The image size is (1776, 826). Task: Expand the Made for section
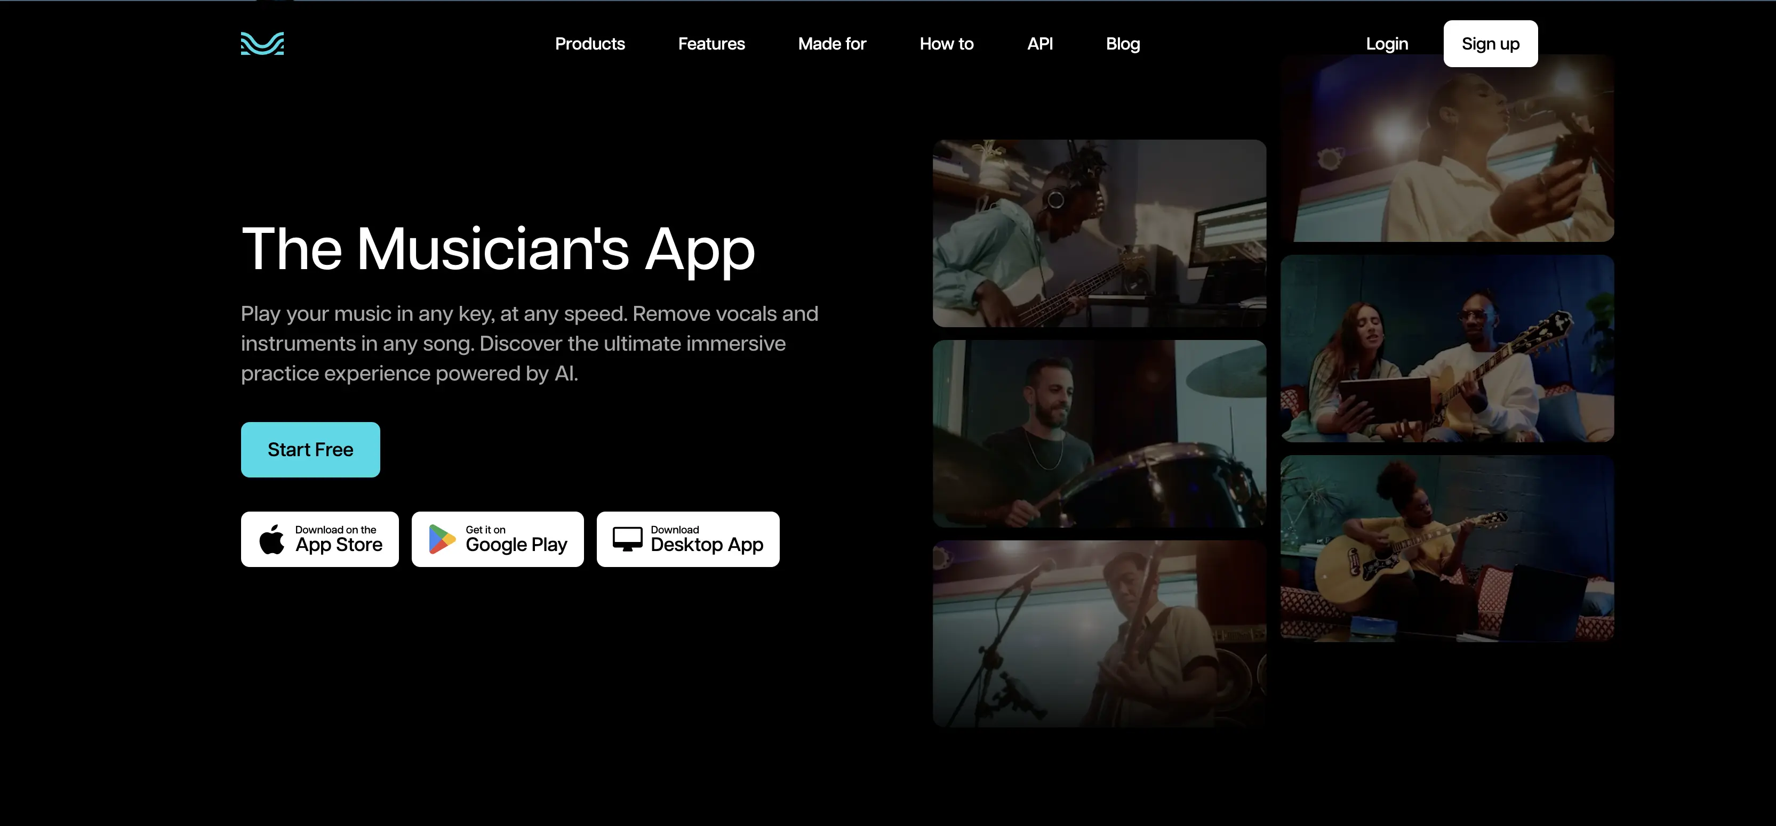point(830,43)
